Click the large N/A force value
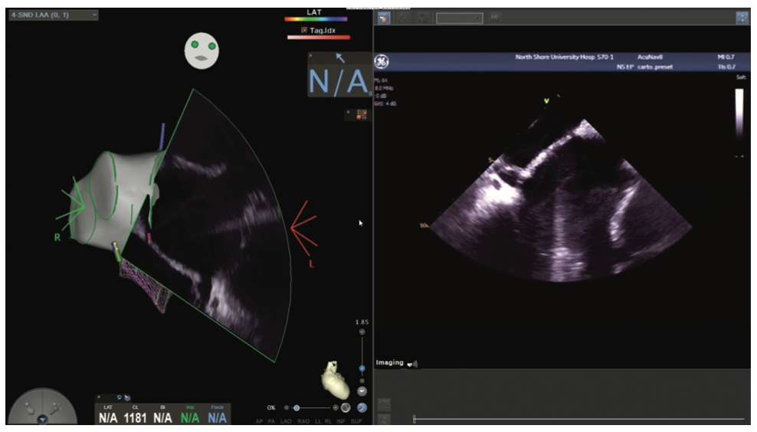Viewport: 757px width, 432px height. [x=339, y=81]
